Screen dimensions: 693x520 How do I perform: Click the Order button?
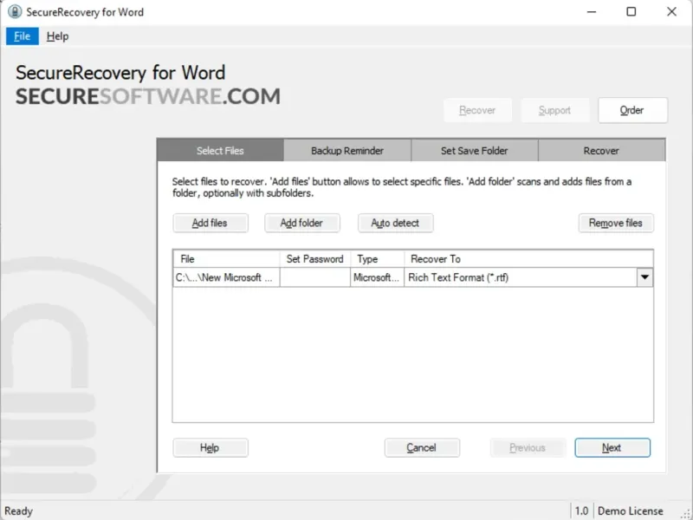[x=632, y=110]
